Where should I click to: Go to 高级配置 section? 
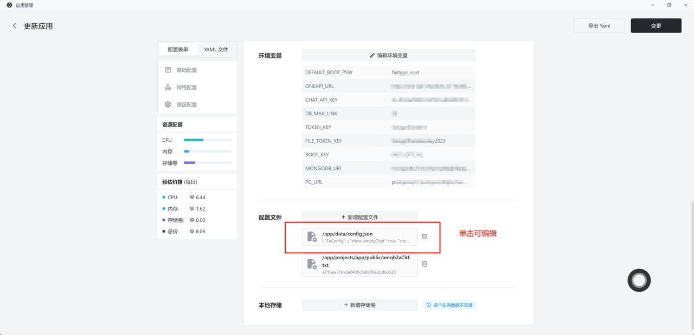pos(187,104)
